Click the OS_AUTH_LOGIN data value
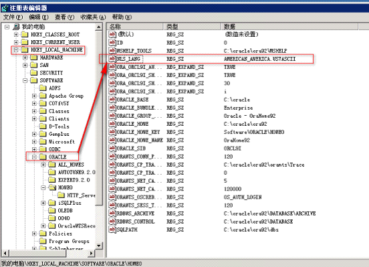This screenshot has height=267, width=369. 243,197
